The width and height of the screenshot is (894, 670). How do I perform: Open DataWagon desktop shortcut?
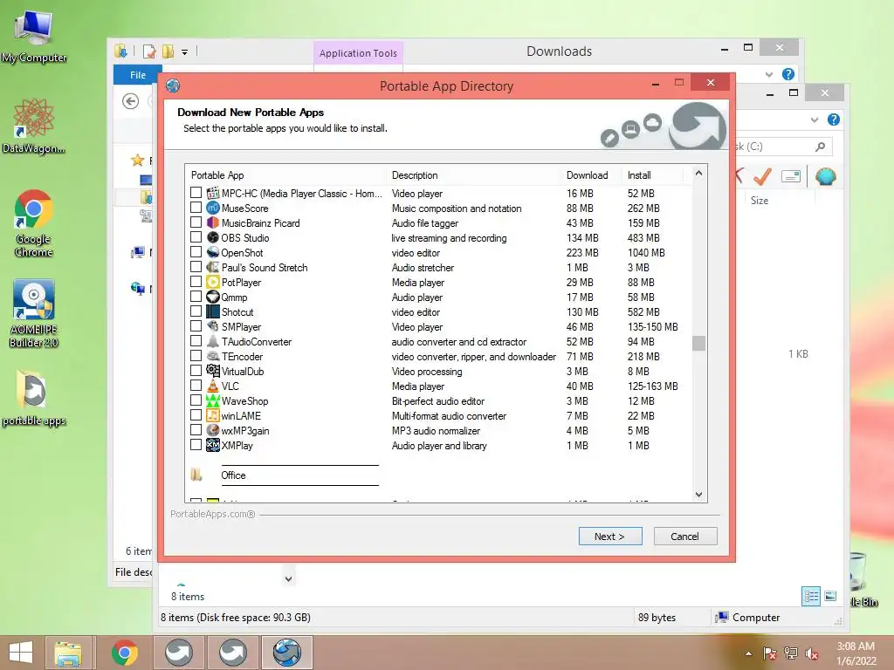click(34, 126)
